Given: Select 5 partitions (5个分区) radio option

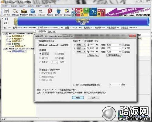Looking at the screenshot, I should [x=40, y=58].
